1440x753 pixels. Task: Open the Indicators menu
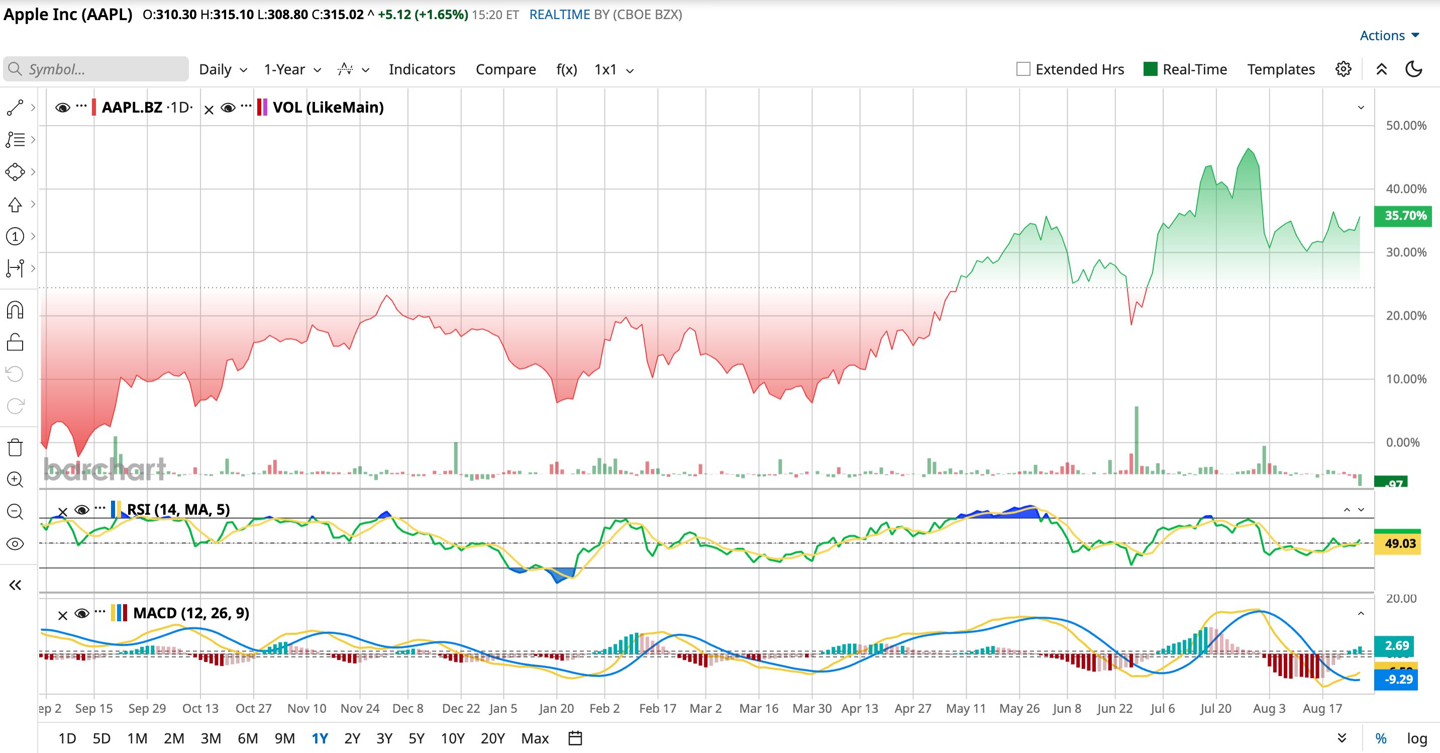click(422, 69)
